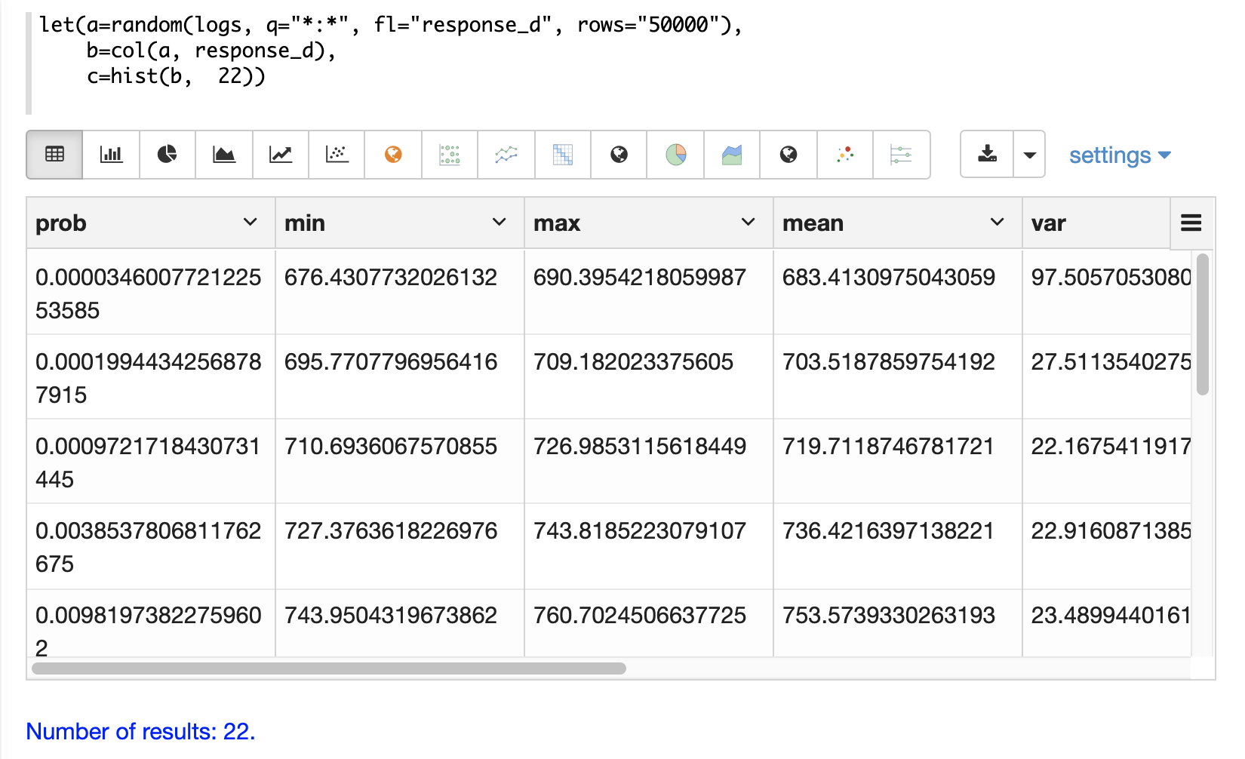Select the scatter chart visualization
Viewport: 1245px width, 759px height.
pos(337,155)
